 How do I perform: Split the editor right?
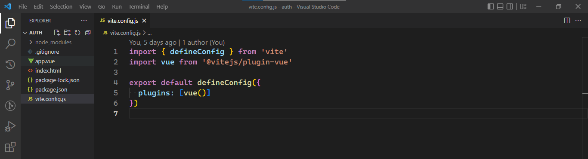click(567, 20)
